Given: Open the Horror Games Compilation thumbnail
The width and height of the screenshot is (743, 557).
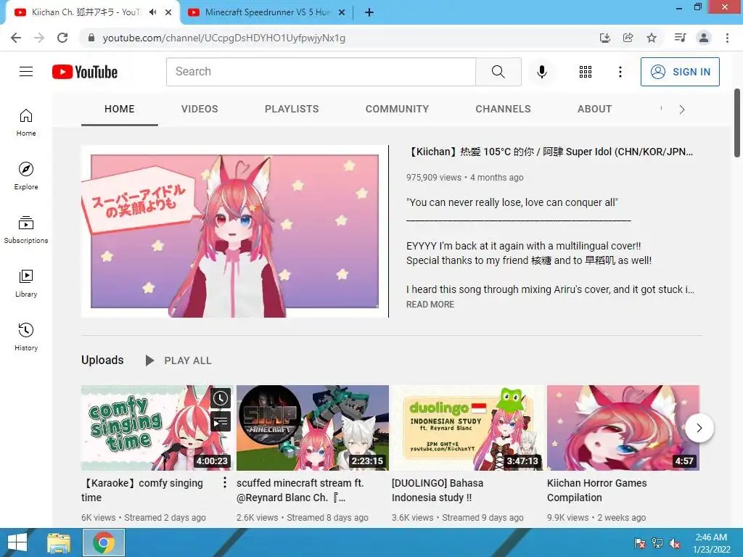Looking at the screenshot, I should pos(623,428).
